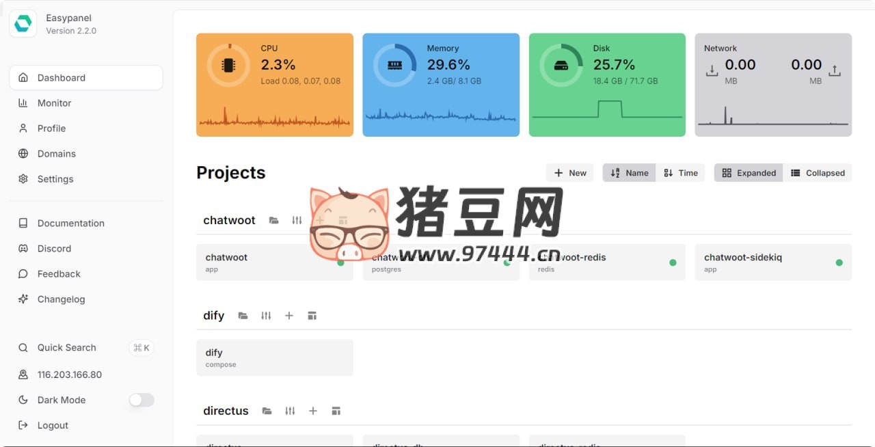Open Discord from the sidebar icon
The height and width of the screenshot is (447, 875).
point(23,248)
